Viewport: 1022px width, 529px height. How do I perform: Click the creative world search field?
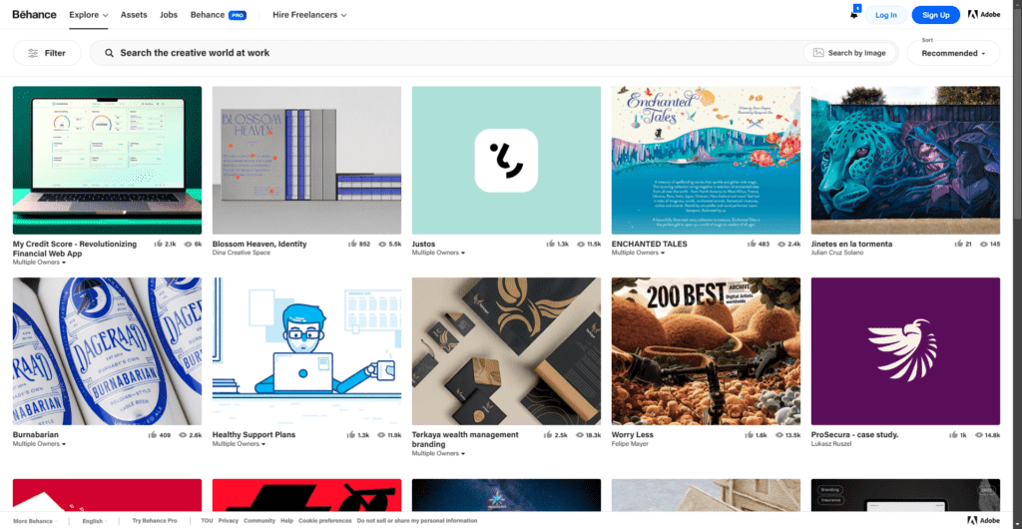(x=449, y=53)
